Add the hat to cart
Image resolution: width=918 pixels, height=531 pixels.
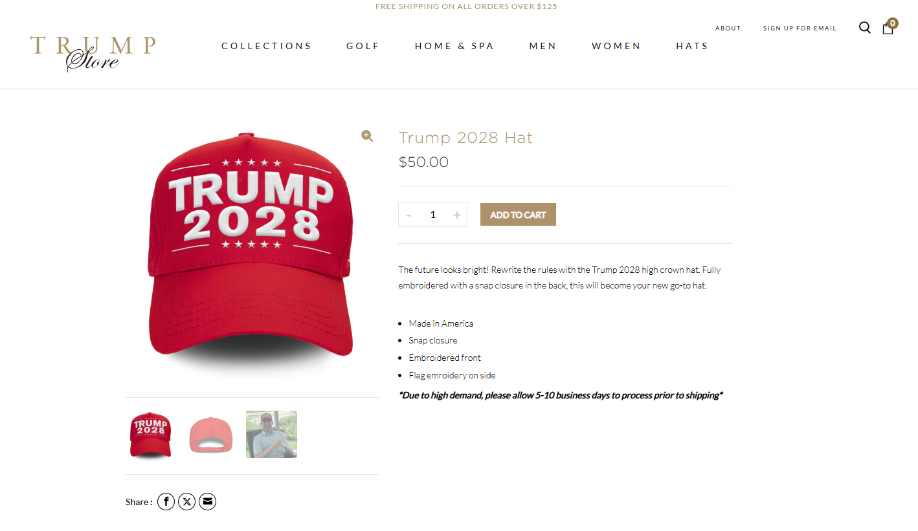(518, 215)
